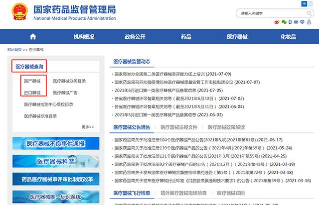Switch to Chinese language button 中
This screenshot has width=319, height=205.
304,3
